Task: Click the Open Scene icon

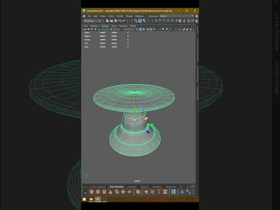Action: tap(111, 20)
